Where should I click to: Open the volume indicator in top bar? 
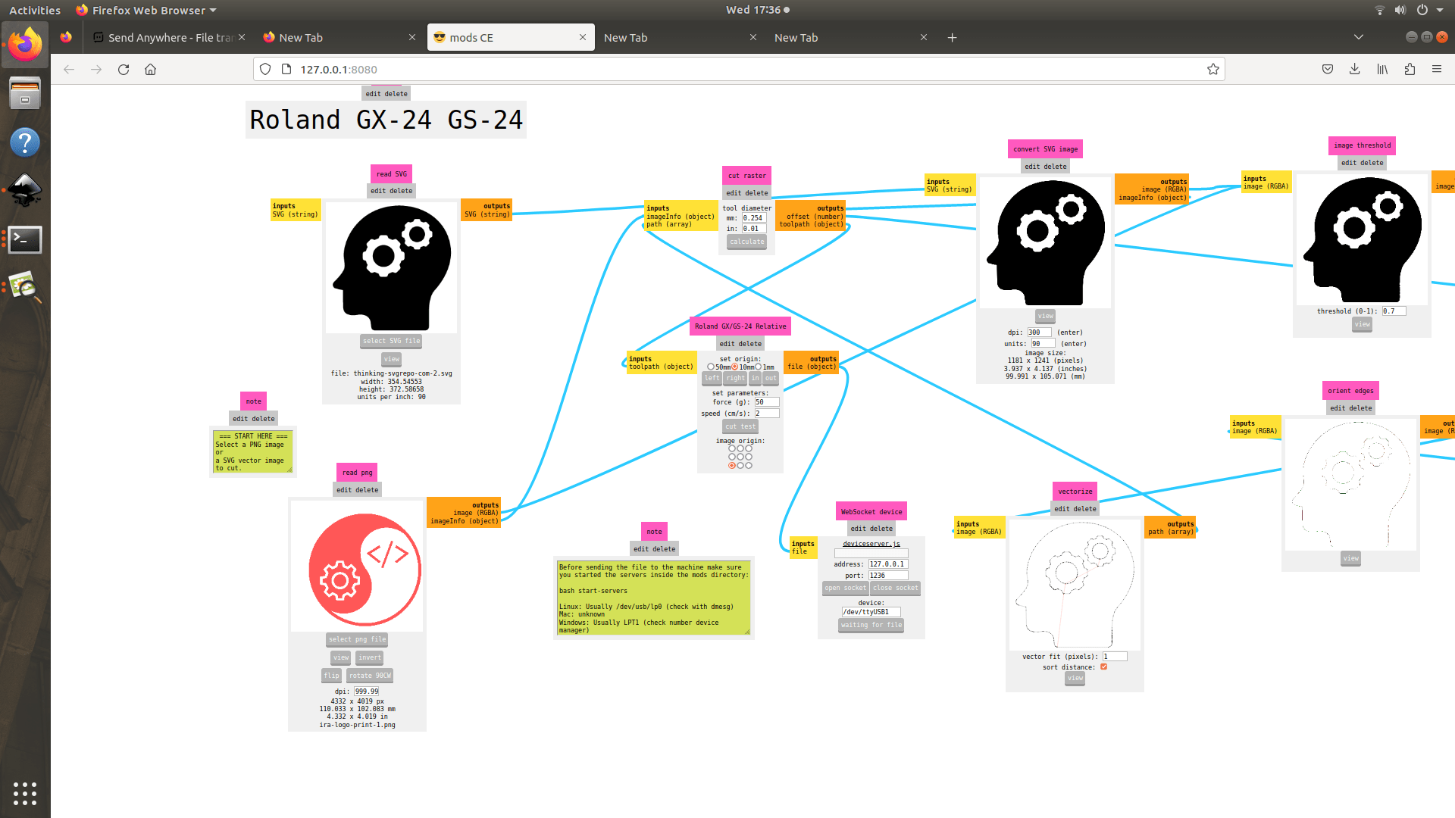pos(1400,10)
